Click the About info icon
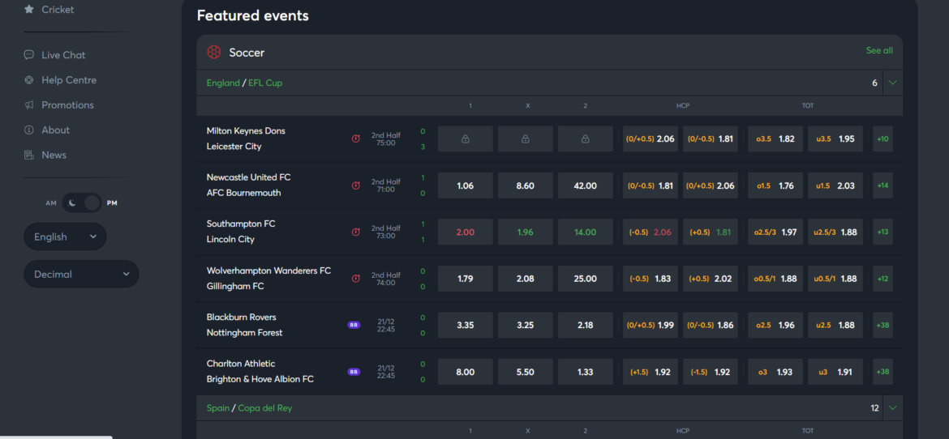 [28, 130]
